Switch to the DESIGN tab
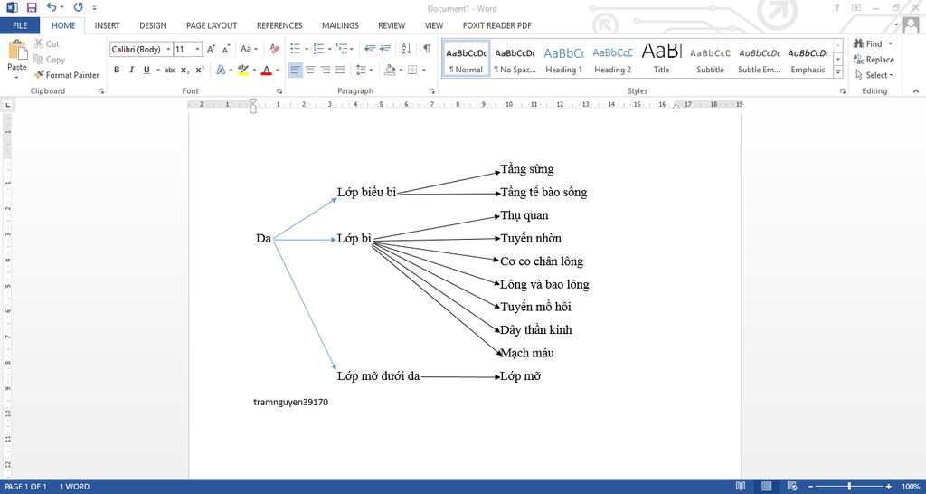This screenshot has width=926, height=494. [x=153, y=25]
